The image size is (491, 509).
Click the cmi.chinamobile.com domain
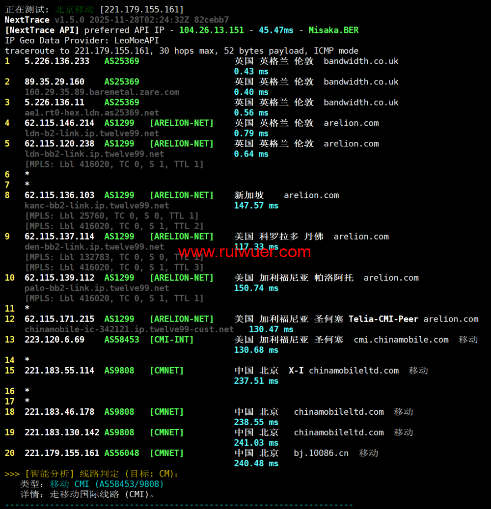[401, 340]
